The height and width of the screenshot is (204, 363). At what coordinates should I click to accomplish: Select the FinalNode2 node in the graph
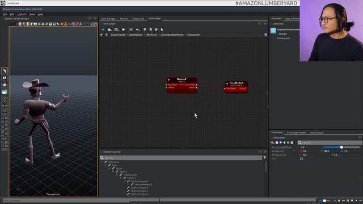[236, 87]
